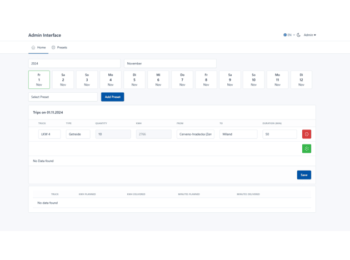Switch to the Presets tab
Viewport: 350px width, 260px height.
pos(59,48)
